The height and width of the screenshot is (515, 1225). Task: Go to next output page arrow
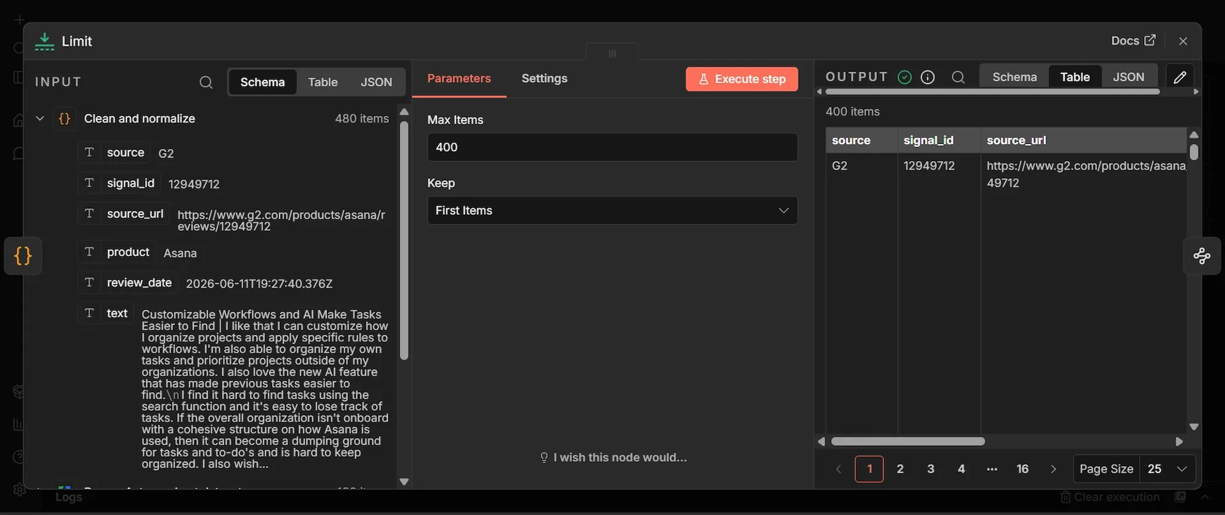[x=1053, y=469]
